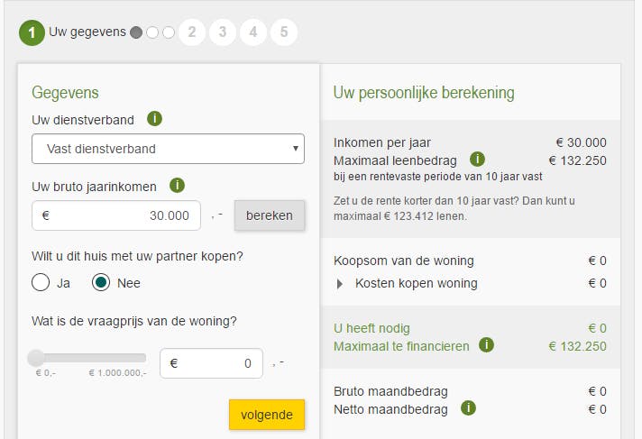Select the Ja radio button
Viewport: 642px width, 439px height.
tap(41, 282)
